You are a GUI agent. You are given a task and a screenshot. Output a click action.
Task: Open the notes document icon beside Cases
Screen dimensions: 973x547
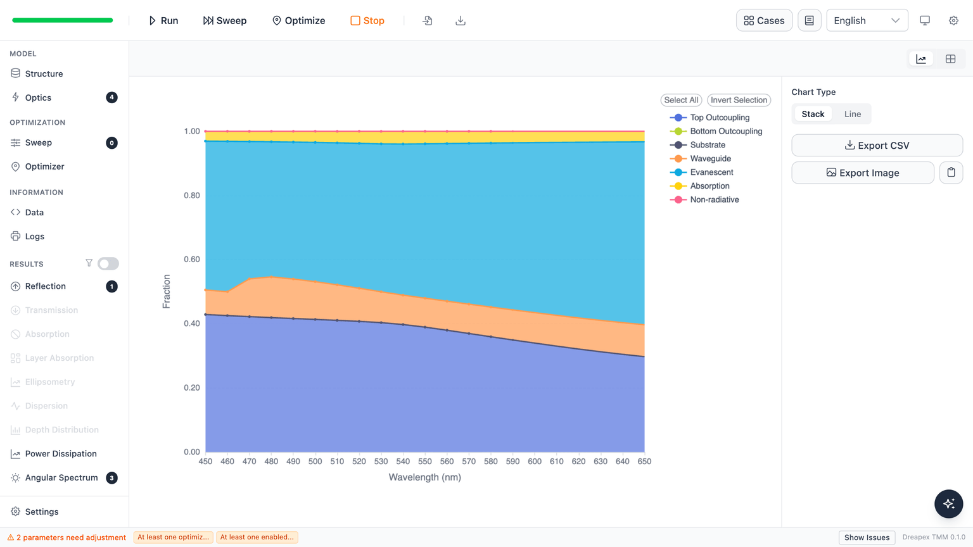810,20
